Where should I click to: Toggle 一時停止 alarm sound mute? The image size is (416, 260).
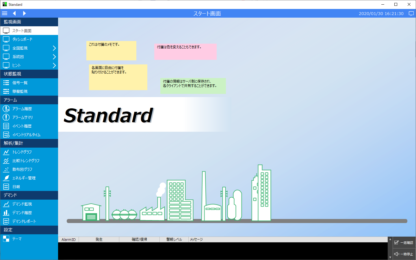tap(404, 254)
